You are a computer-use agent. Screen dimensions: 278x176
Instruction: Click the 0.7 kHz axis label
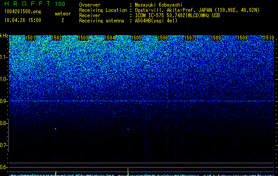click(x=3, y=145)
